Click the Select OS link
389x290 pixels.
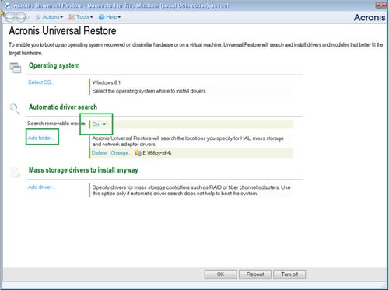[x=40, y=82]
